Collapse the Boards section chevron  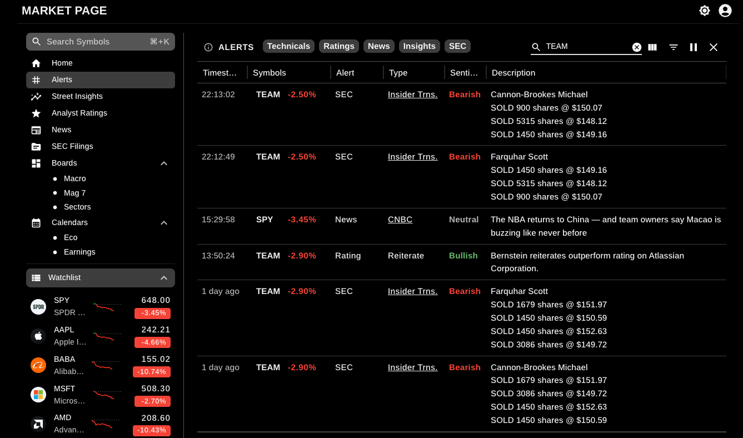(164, 163)
